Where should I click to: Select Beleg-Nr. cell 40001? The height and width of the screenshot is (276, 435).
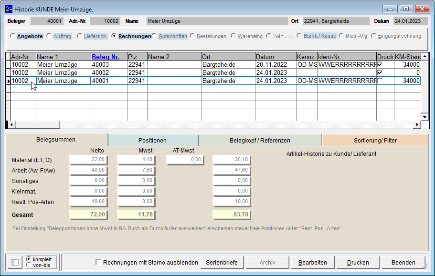click(109, 81)
